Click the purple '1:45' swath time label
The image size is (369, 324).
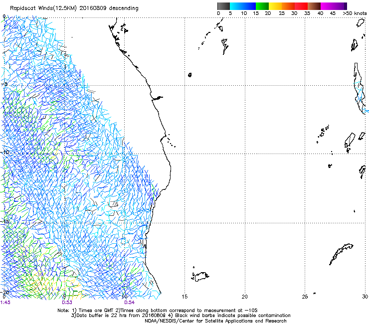pyautogui.click(x=5, y=303)
